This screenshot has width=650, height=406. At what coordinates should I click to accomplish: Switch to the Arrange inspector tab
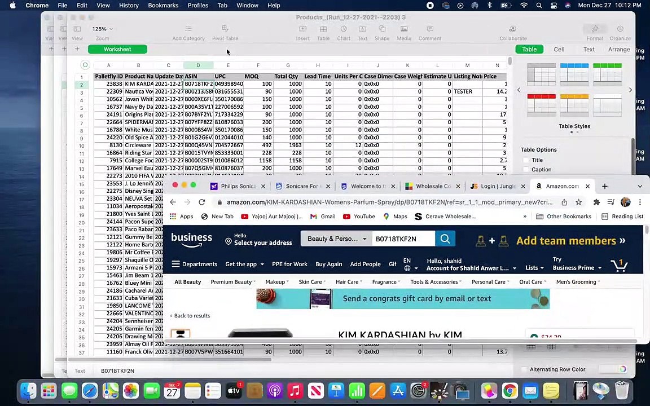coord(619,49)
